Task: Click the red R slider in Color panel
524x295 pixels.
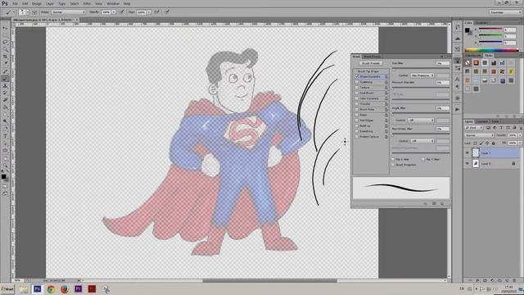Action: [x=490, y=29]
